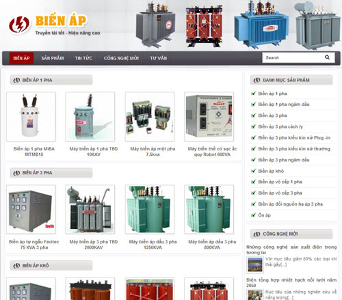Click title Máy biến áp dầu 3 pha 1250KVA

pyautogui.click(x=153, y=245)
